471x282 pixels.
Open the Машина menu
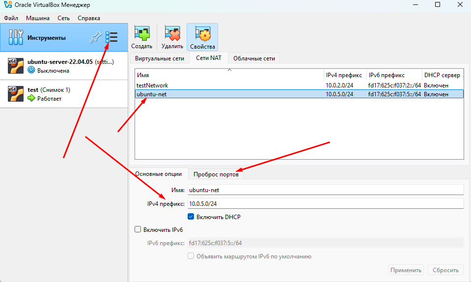38,18
